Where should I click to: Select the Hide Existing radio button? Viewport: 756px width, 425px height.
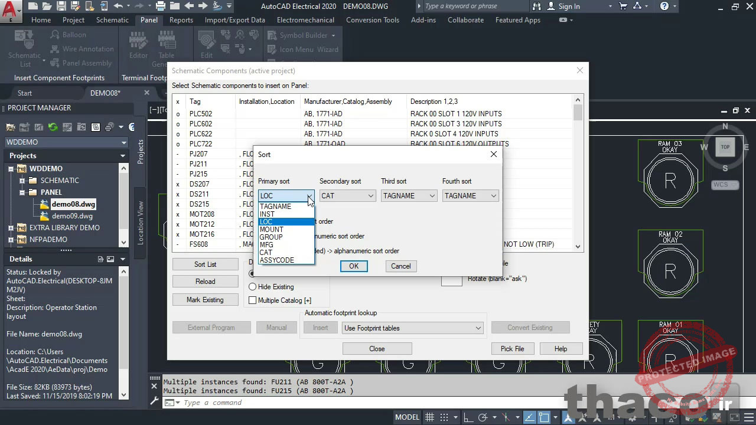253,287
